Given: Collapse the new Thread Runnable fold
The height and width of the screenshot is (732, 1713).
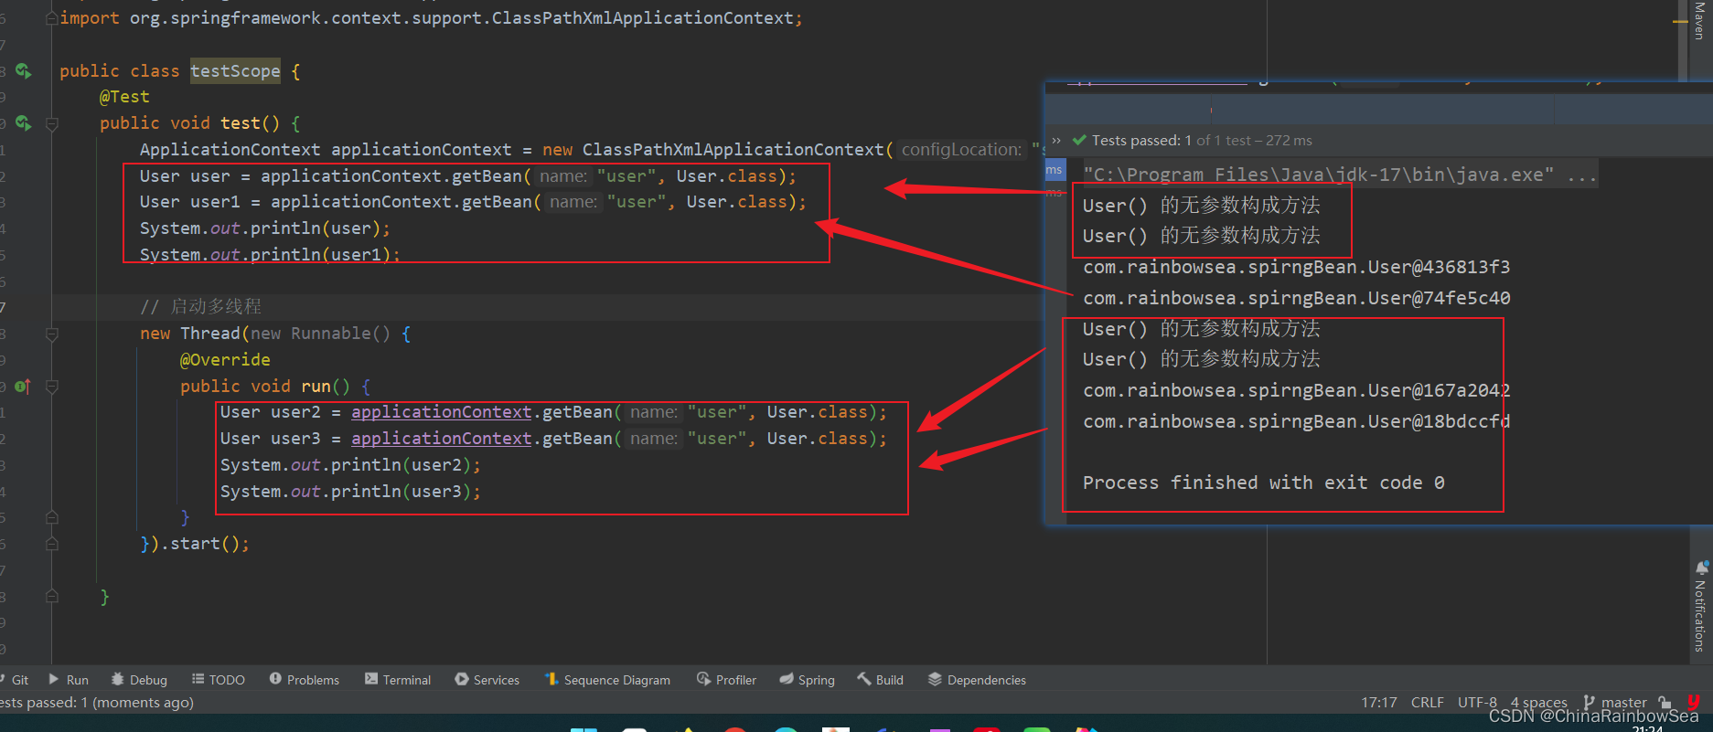Looking at the screenshot, I should (52, 334).
